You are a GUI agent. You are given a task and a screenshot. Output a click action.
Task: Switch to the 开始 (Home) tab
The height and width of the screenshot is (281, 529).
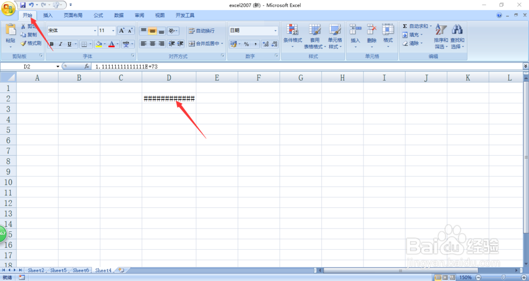click(x=28, y=15)
